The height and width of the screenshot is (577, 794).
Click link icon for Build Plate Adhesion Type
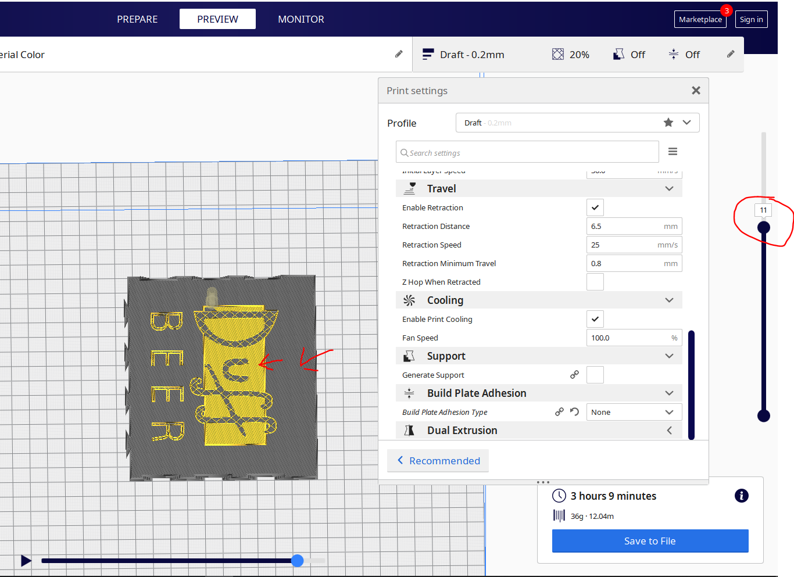tap(559, 412)
